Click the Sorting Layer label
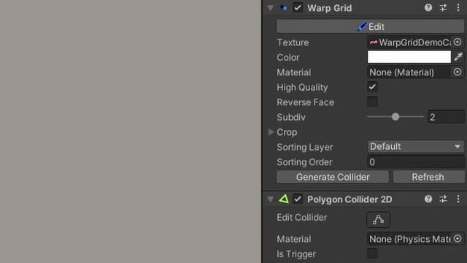This screenshot has height=263, width=467. click(305, 147)
